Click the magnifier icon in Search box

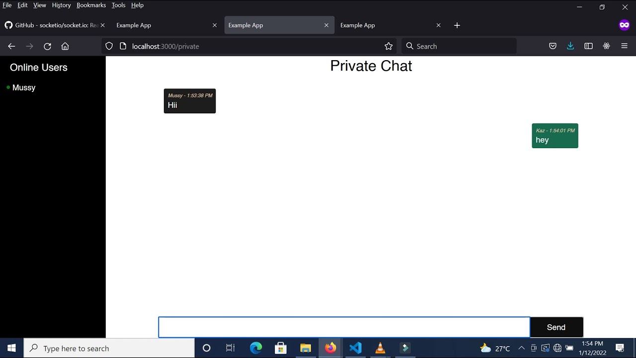410,46
